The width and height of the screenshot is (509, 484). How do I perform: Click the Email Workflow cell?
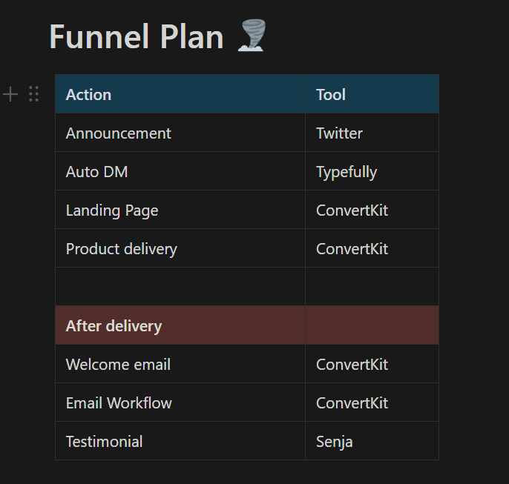tap(180, 402)
